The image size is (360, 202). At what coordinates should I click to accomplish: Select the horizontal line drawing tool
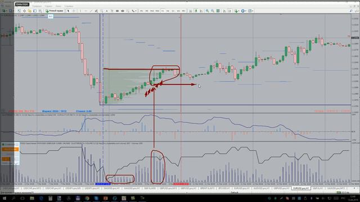coord(86,11)
